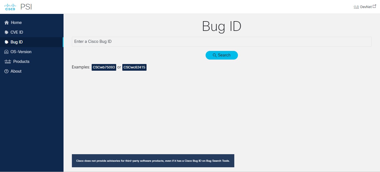Click the Examples: label text

pos(81,67)
